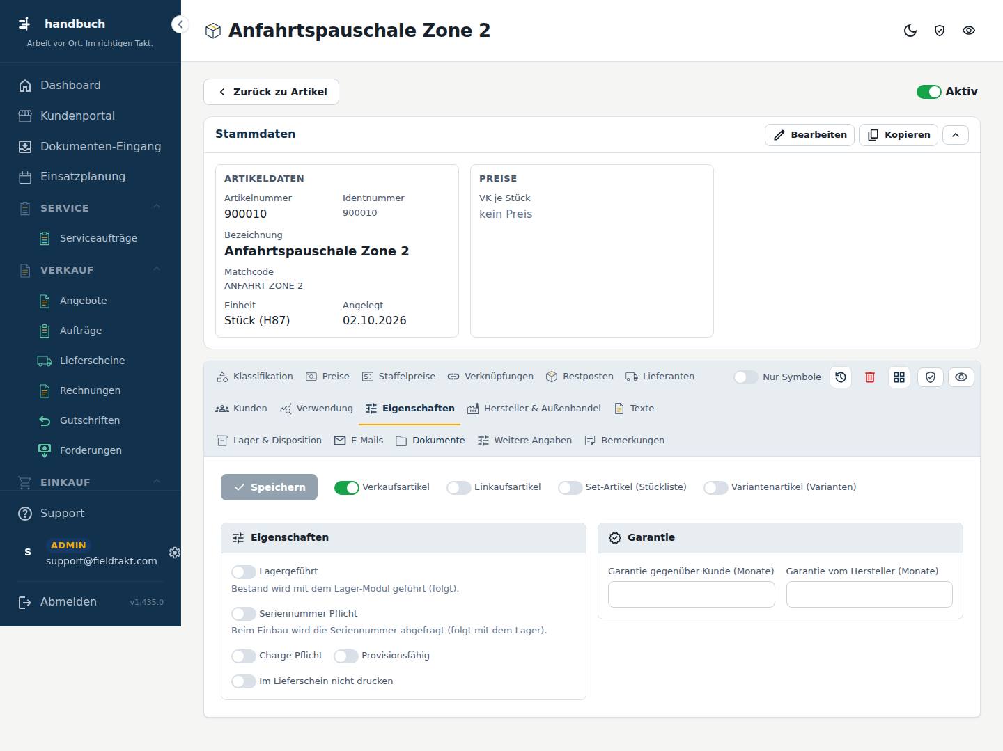The image size is (1003, 751).
Task: Toggle the Aktiv switch
Action: pyautogui.click(x=929, y=92)
